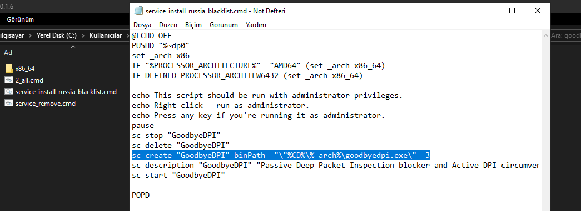Open the x86_64 folder icon
Screen dimensions: 581x211
(9, 68)
